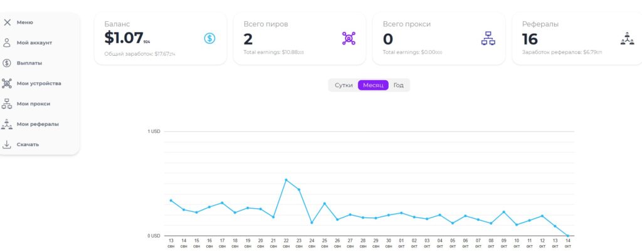
Task: Click Заработок рефералов $6.79 text
Action: (x=562, y=53)
